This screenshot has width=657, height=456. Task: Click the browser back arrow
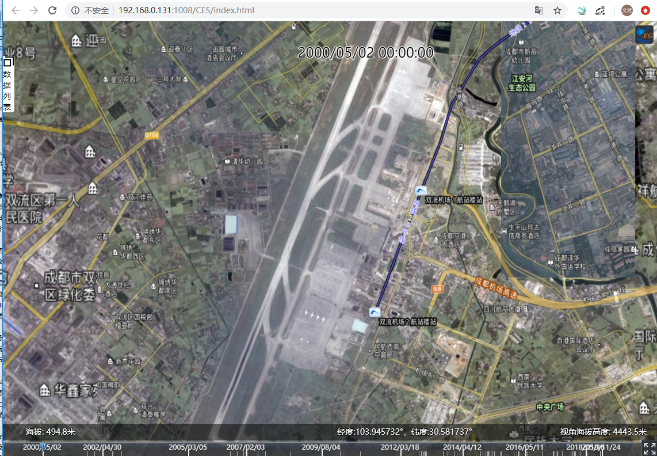pyautogui.click(x=16, y=10)
